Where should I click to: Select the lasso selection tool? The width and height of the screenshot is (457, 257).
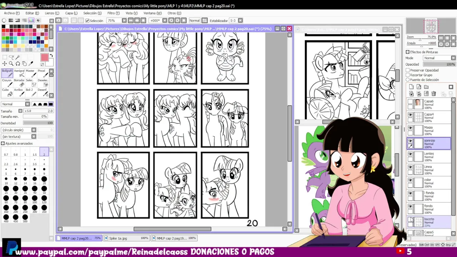pyautogui.click(x=11, y=57)
